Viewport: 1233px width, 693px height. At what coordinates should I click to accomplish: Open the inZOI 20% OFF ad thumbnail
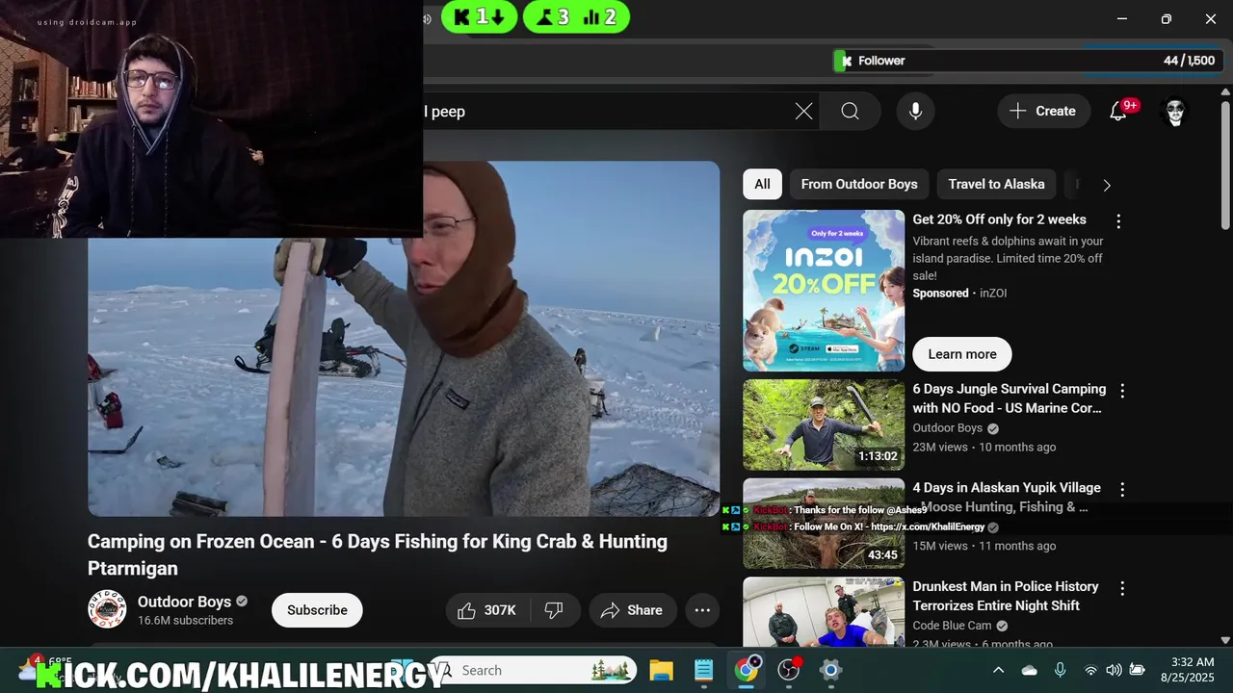pos(824,291)
